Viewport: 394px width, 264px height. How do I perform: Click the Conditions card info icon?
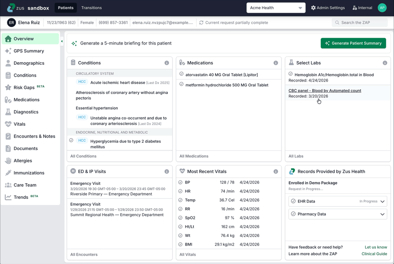[167, 63]
